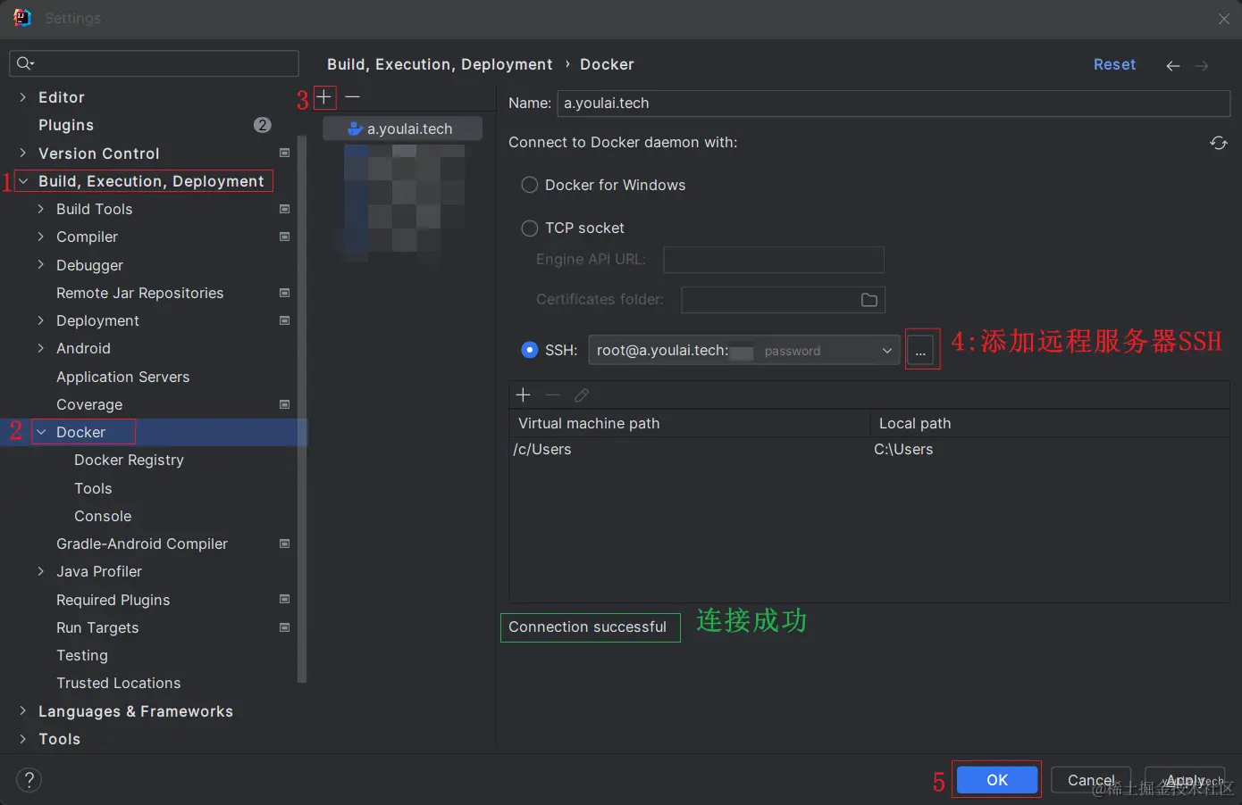Collapse the Build, Execution, Deployment section

tap(23, 181)
